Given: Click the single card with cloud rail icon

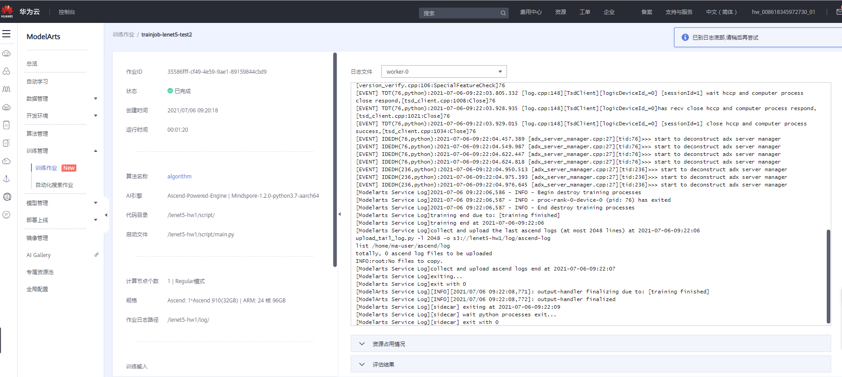Looking at the screenshot, I should 6,125.
